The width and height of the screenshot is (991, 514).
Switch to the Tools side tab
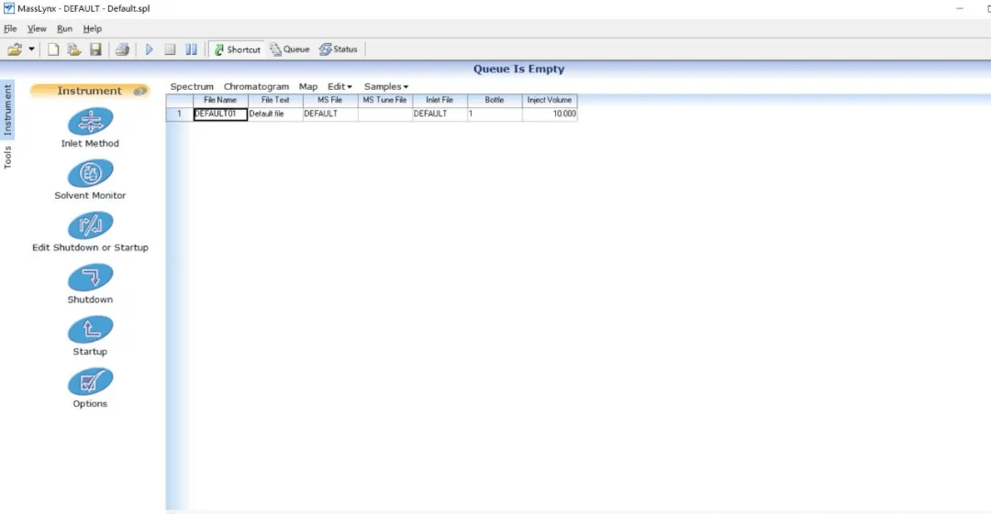coord(7,158)
